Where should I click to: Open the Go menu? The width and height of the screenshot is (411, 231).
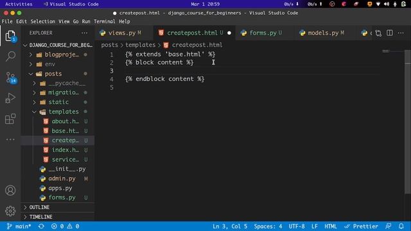pos(76,21)
